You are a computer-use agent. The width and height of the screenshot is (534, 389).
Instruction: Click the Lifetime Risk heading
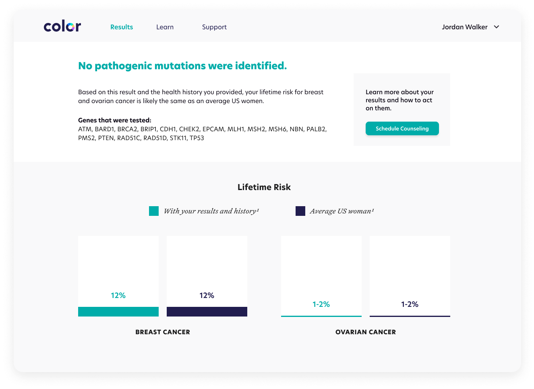(264, 187)
